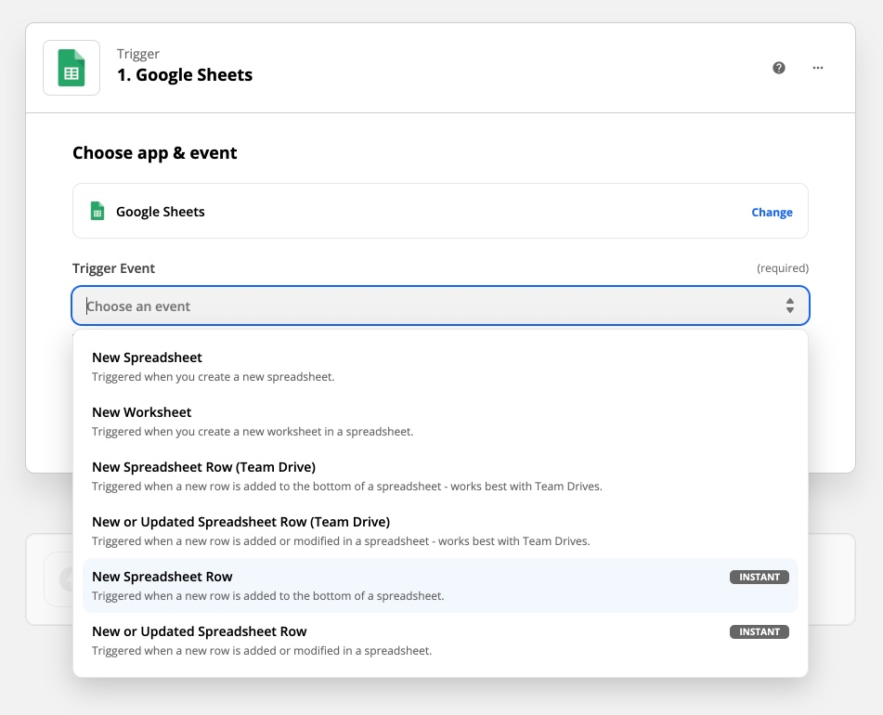Click the INSTANT badge on New Spreadsheet Row
The width and height of the screenshot is (883, 715).
point(759,577)
